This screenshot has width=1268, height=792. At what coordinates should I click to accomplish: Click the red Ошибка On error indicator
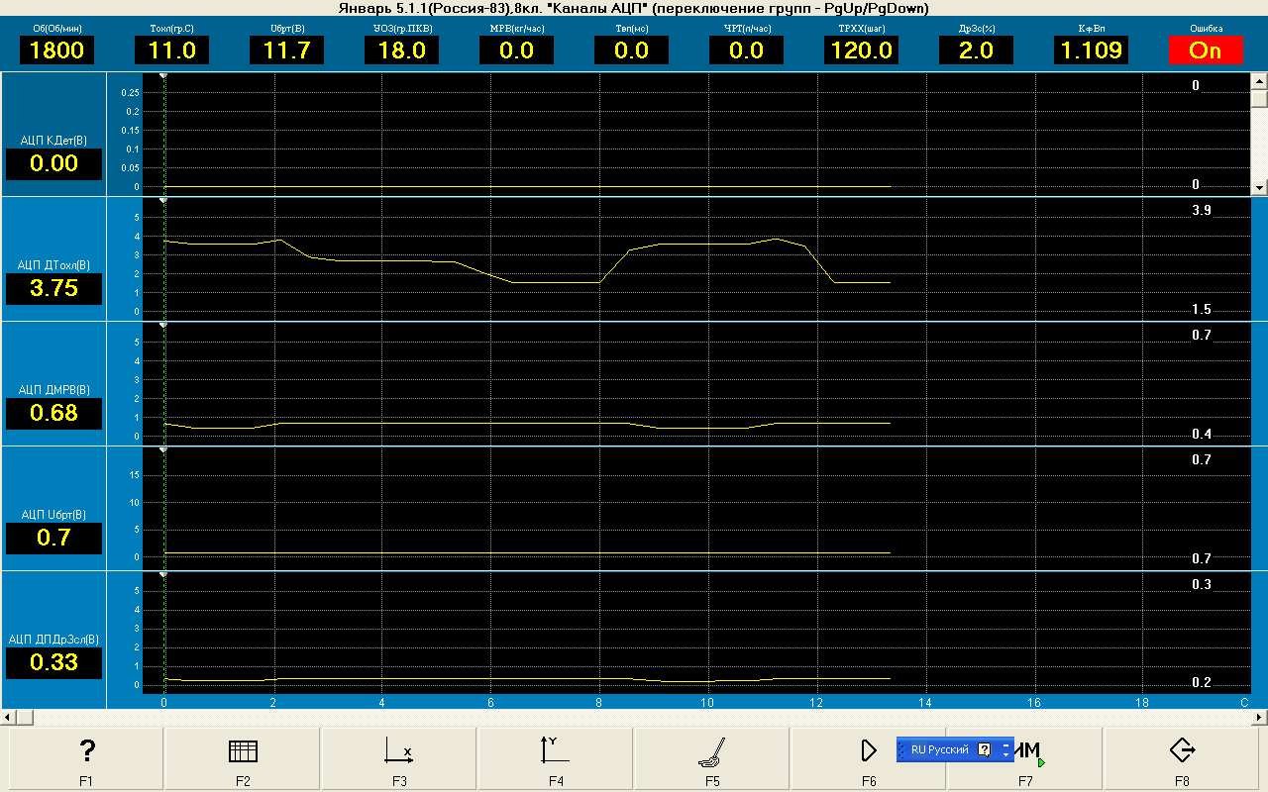(1205, 50)
